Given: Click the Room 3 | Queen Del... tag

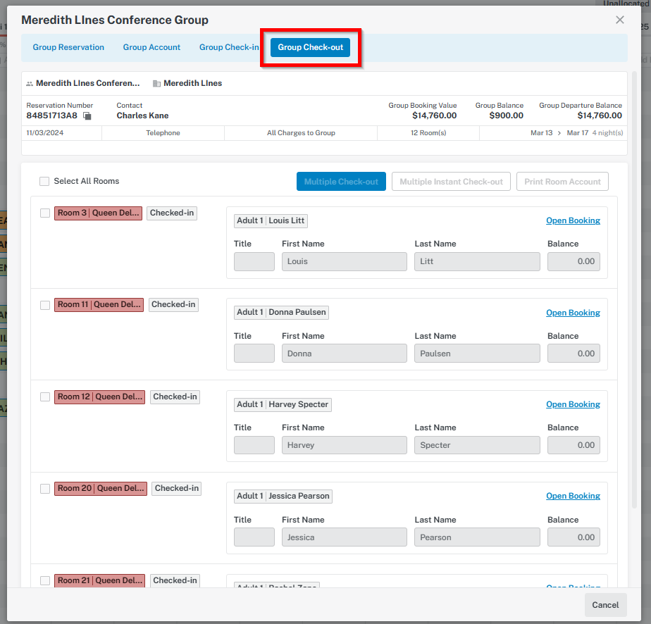Looking at the screenshot, I should 98,213.
